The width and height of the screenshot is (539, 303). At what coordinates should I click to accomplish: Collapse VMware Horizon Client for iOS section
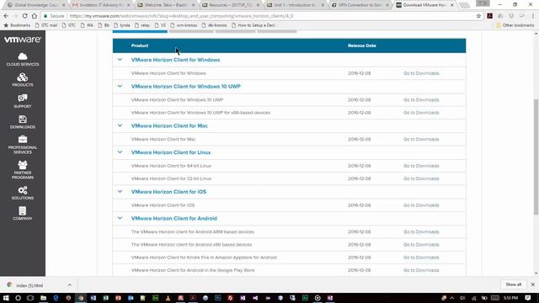120,191
